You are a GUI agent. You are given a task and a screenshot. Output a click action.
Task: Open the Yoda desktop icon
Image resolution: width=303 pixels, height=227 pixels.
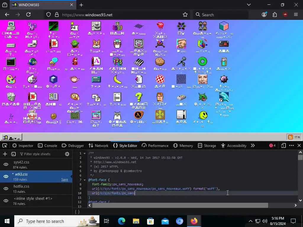[x=75, y=44]
